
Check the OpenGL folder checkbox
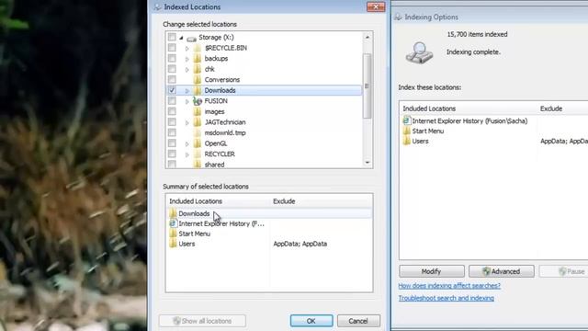[x=172, y=143]
